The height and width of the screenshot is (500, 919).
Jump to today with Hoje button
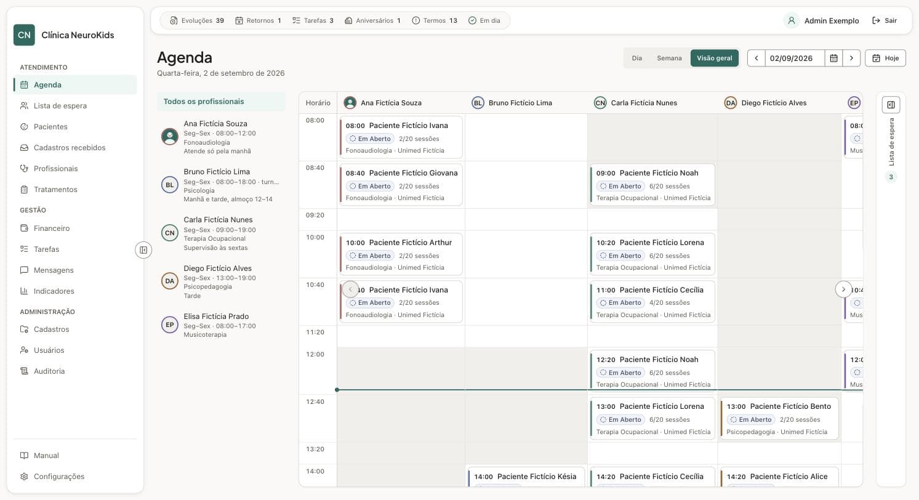click(x=885, y=58)
